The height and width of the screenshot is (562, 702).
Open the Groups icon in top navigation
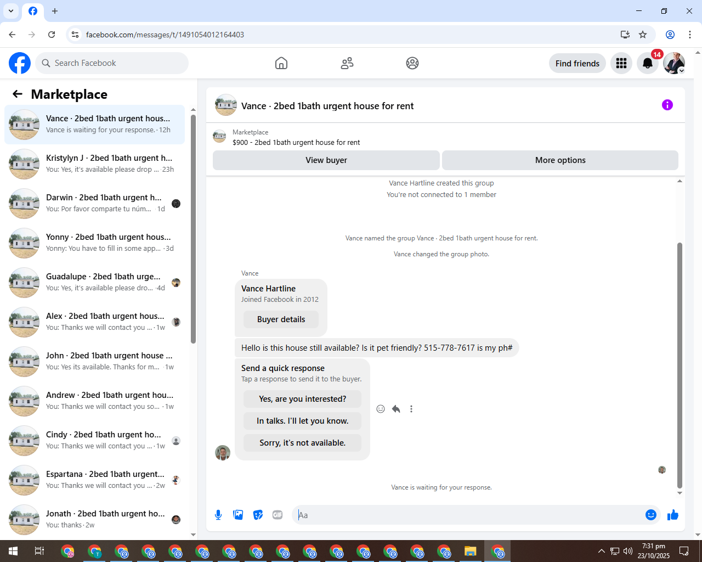pyautogui.click(x=412, y=63)
